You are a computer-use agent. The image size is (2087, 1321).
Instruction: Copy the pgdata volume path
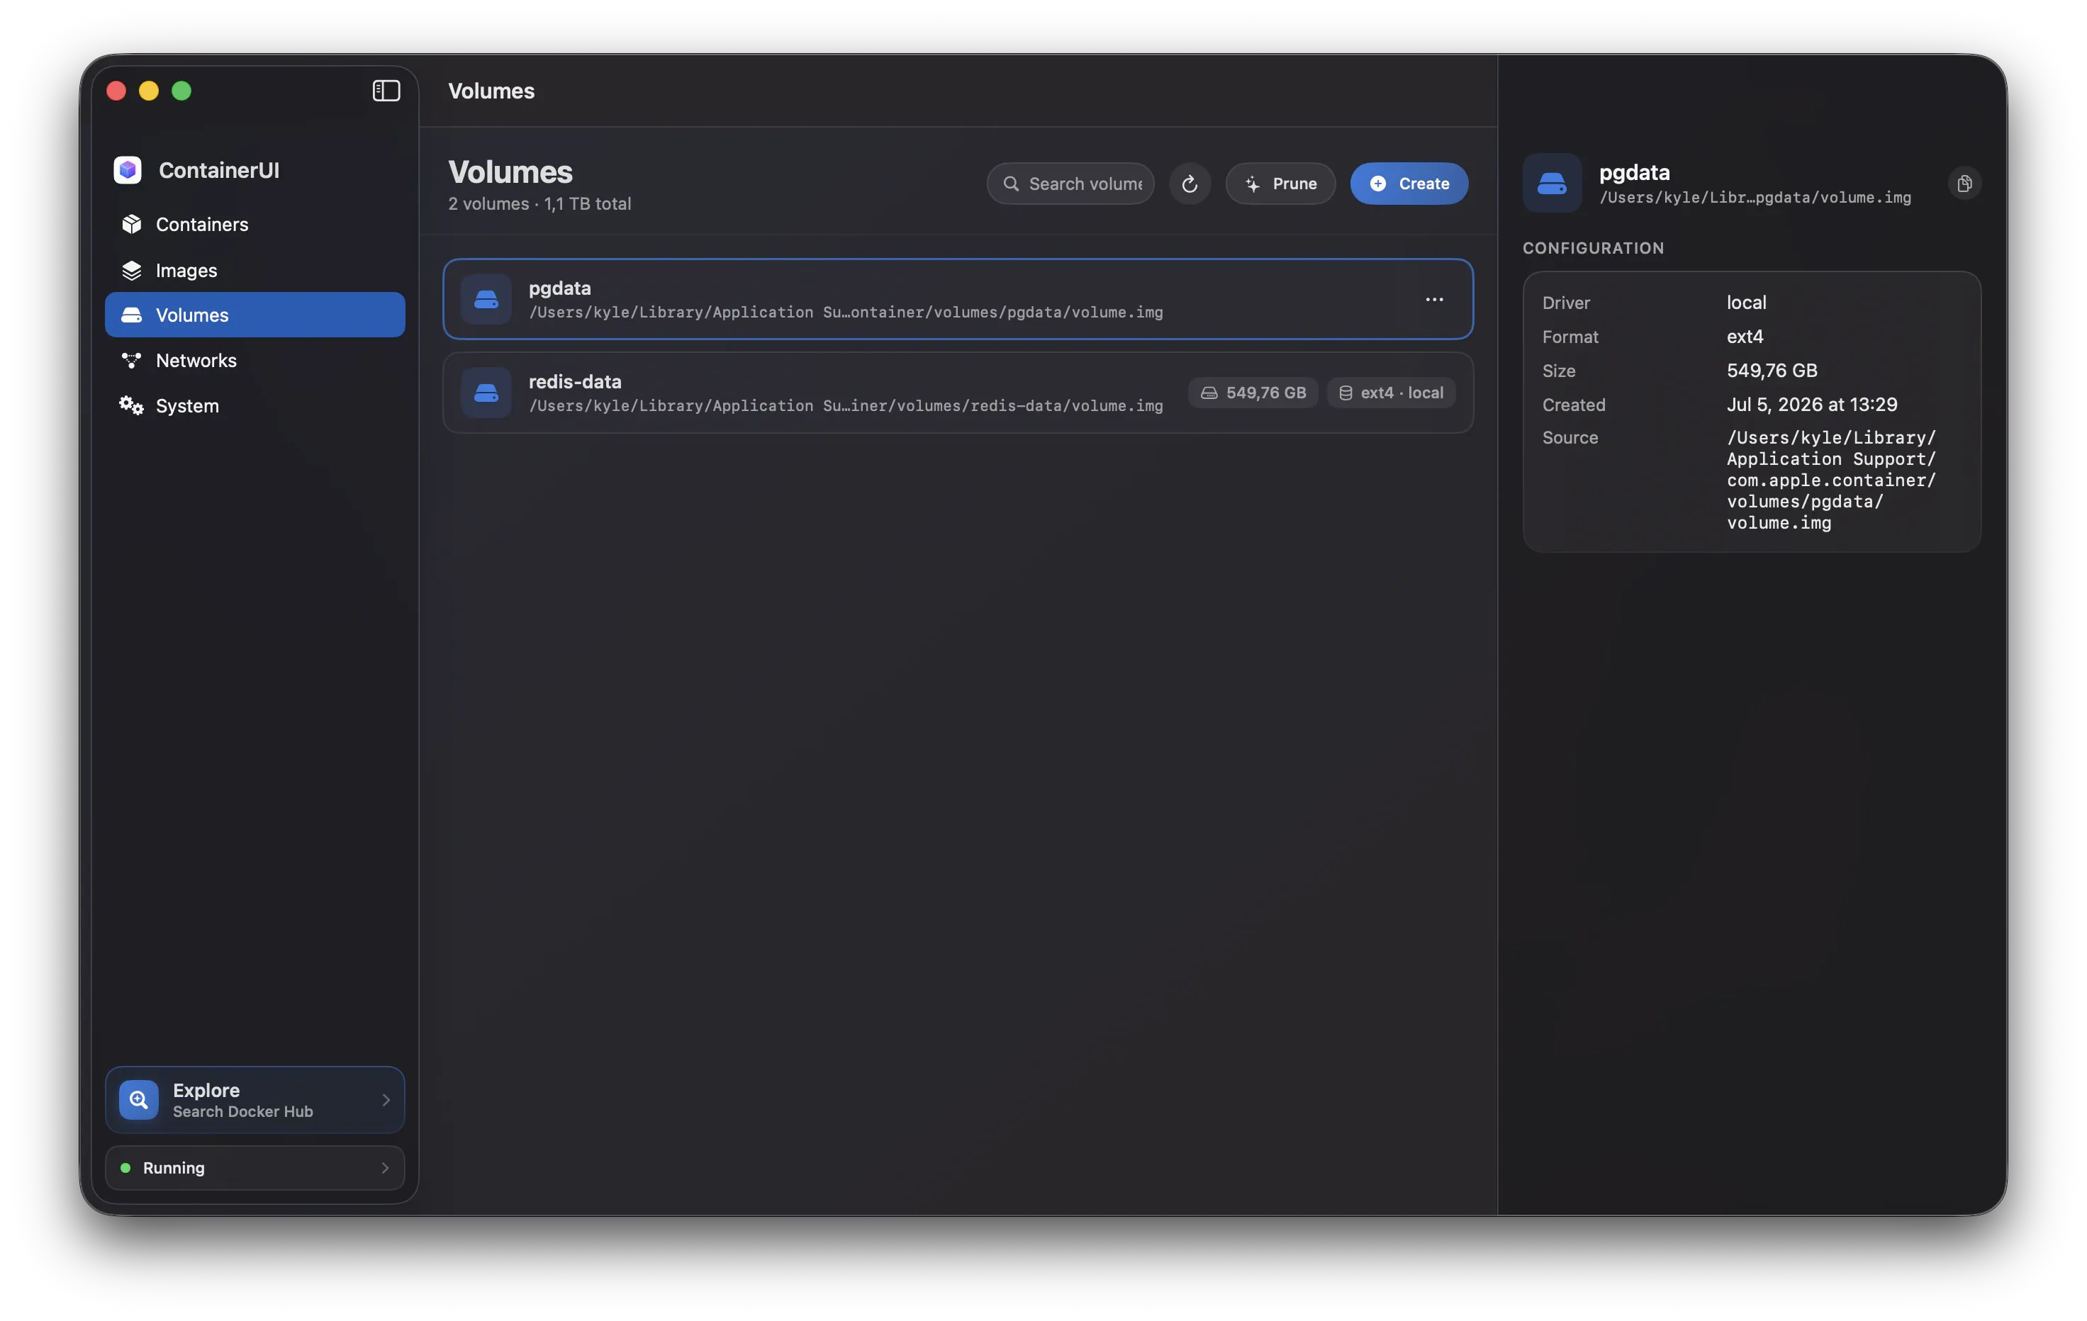point(1965,183)
